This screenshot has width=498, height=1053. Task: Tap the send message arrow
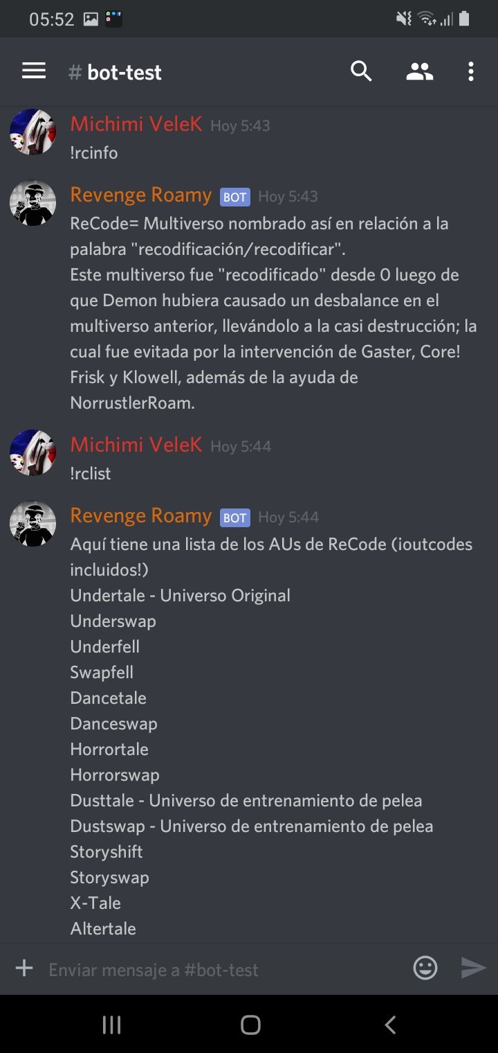pyautogui.click(x=474, y=968)
